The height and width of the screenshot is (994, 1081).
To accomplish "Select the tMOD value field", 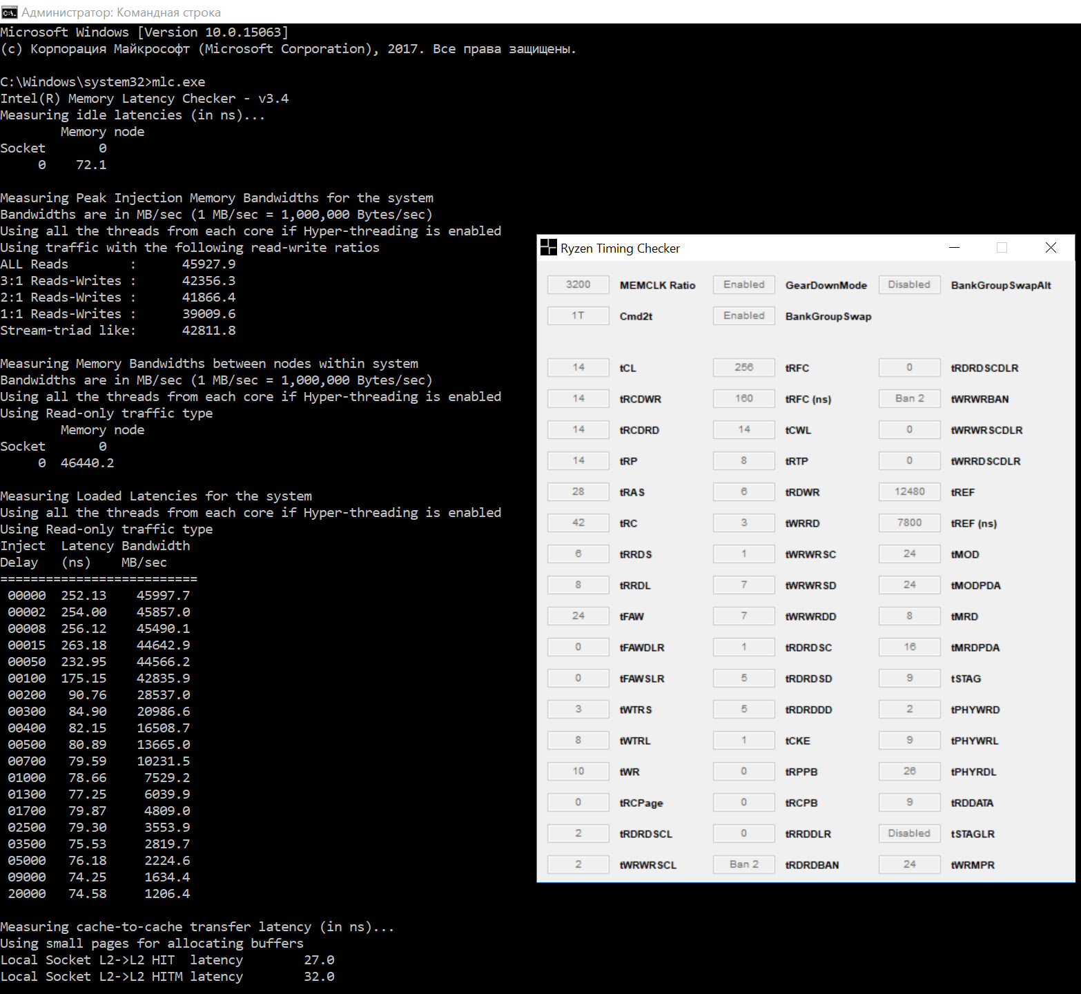I will point(909,554).
